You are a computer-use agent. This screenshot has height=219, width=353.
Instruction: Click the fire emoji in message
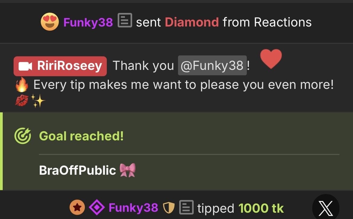[22, 85]
